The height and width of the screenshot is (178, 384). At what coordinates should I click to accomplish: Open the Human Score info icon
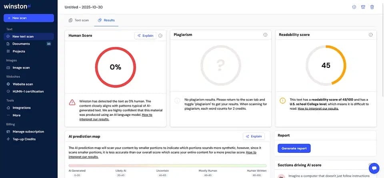coord(160,36)
